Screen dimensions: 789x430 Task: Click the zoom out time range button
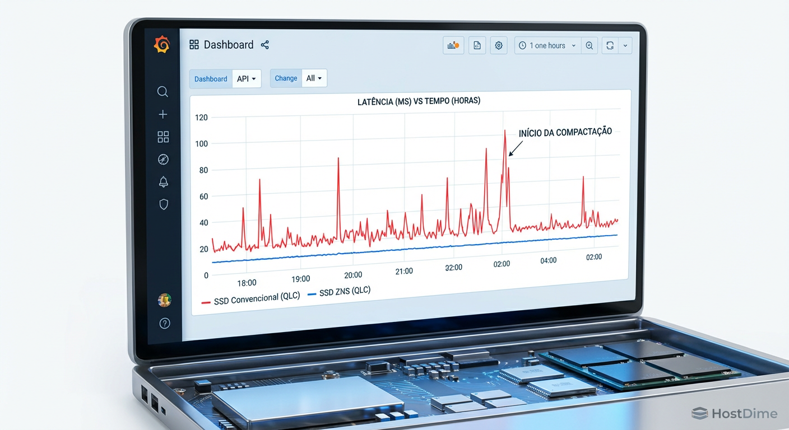click(590, 46)
